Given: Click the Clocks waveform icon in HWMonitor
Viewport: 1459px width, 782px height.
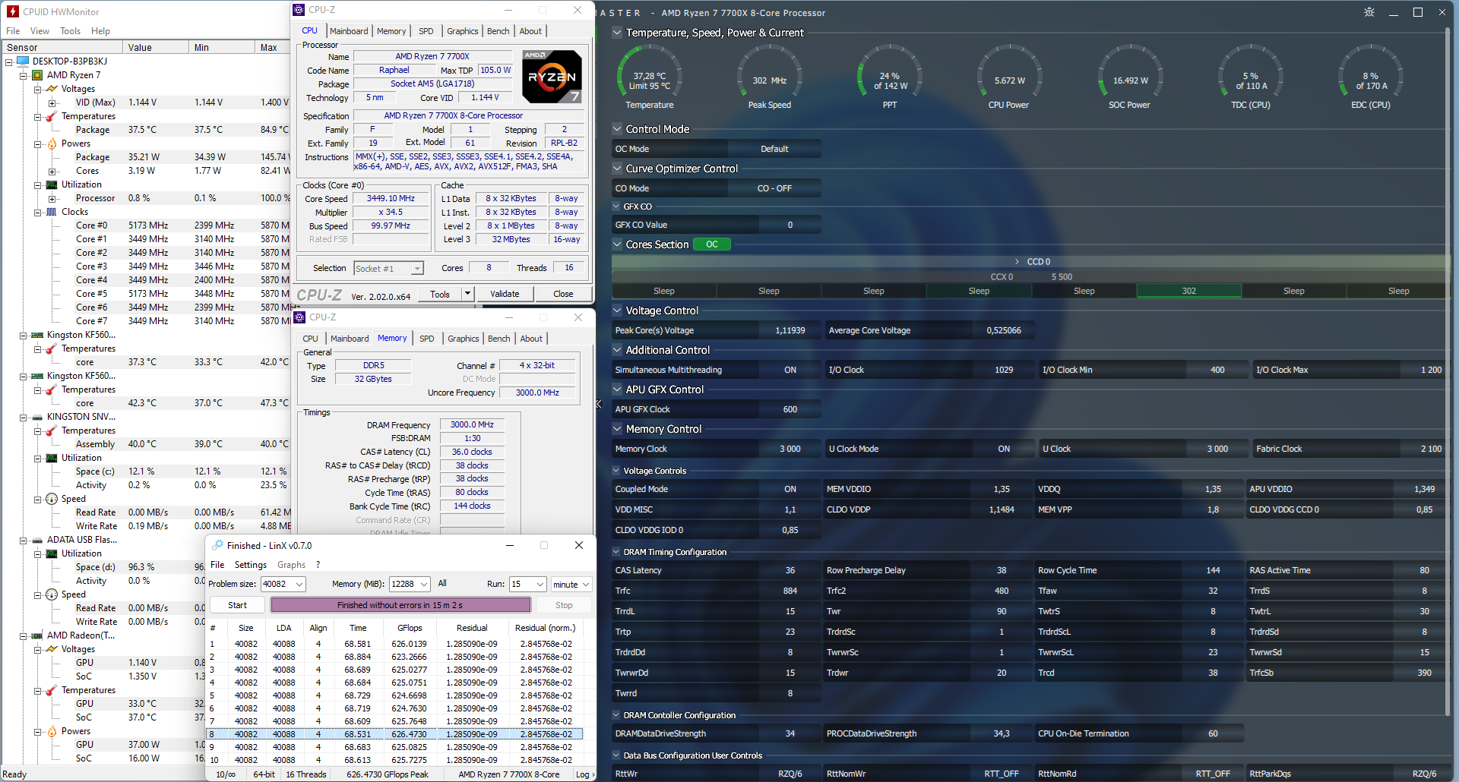Looking at the screenshot, I should tap(52, 212).
